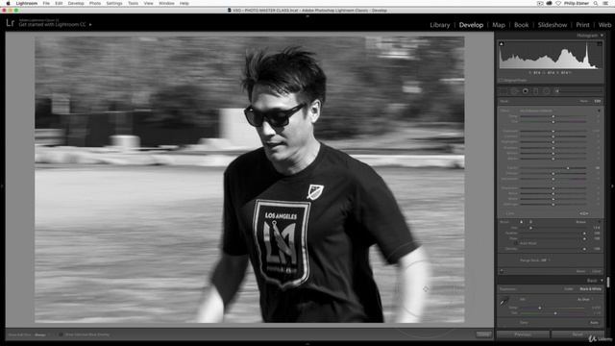Select brush A in Brush section
Image resolution: width=615 pixels, height=346 pixels.
point(521,222)
